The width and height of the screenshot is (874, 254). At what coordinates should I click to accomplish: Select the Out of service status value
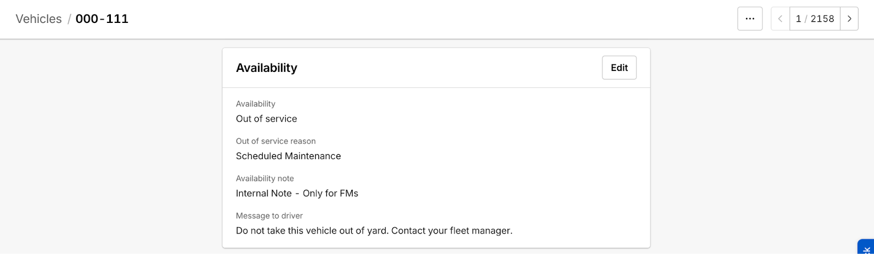267,119
